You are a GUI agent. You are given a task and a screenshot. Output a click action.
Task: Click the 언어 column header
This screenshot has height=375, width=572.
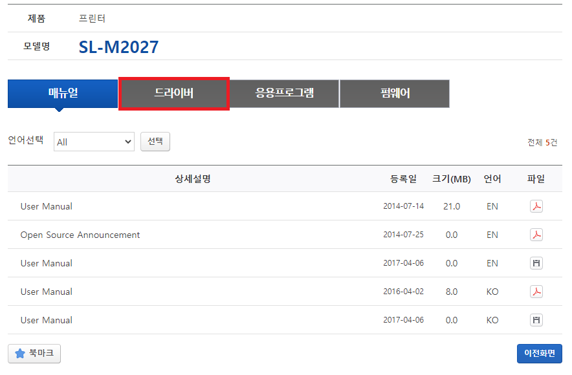point(492,179)
